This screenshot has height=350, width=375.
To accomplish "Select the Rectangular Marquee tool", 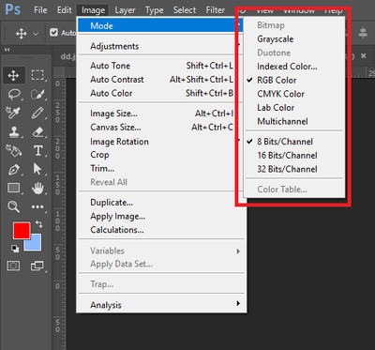I will click(37, 75).
